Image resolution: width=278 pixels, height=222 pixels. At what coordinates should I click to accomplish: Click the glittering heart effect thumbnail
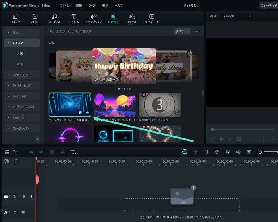[x=160, y=134]
